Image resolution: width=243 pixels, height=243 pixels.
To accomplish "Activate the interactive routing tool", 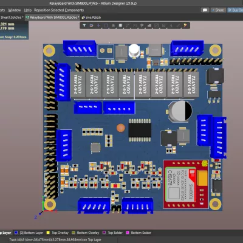I will tap(128, 26).
